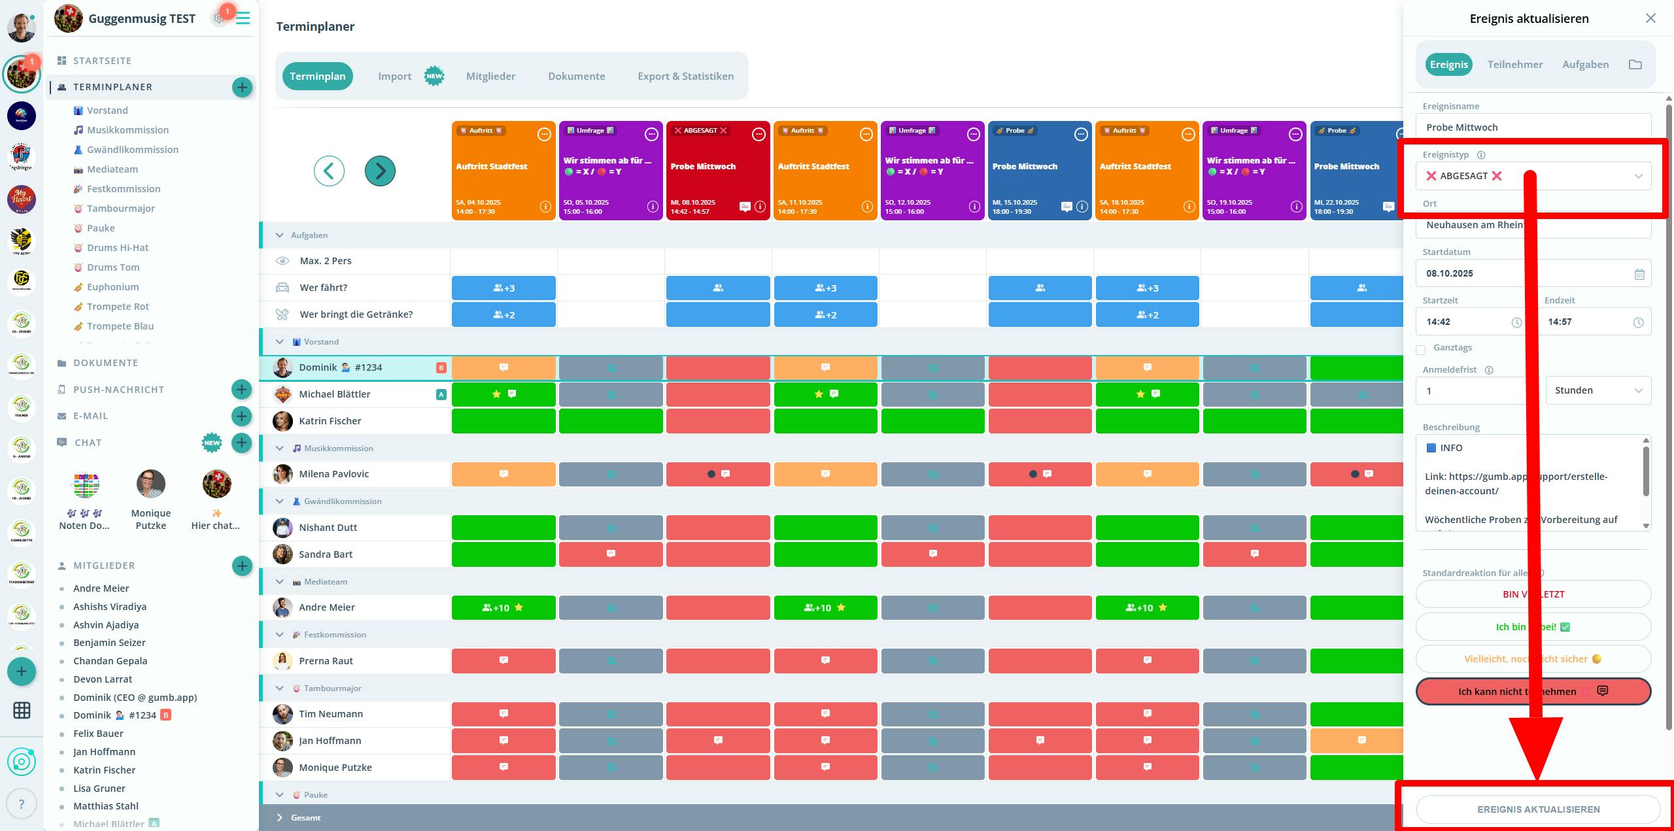Add new Terminplaner entry with plus icon
The image size is (1674, 831).
pyautogui.click(x=242, y=87)
